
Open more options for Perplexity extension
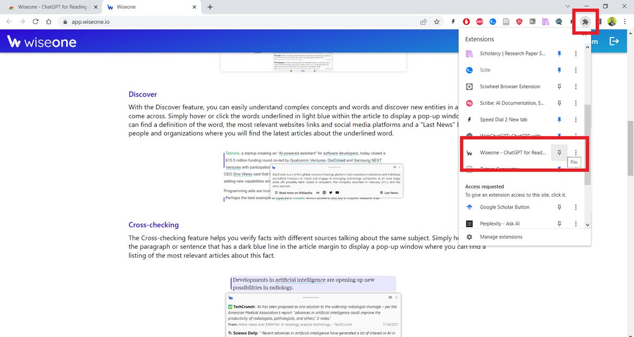click(x=575, y=224)
